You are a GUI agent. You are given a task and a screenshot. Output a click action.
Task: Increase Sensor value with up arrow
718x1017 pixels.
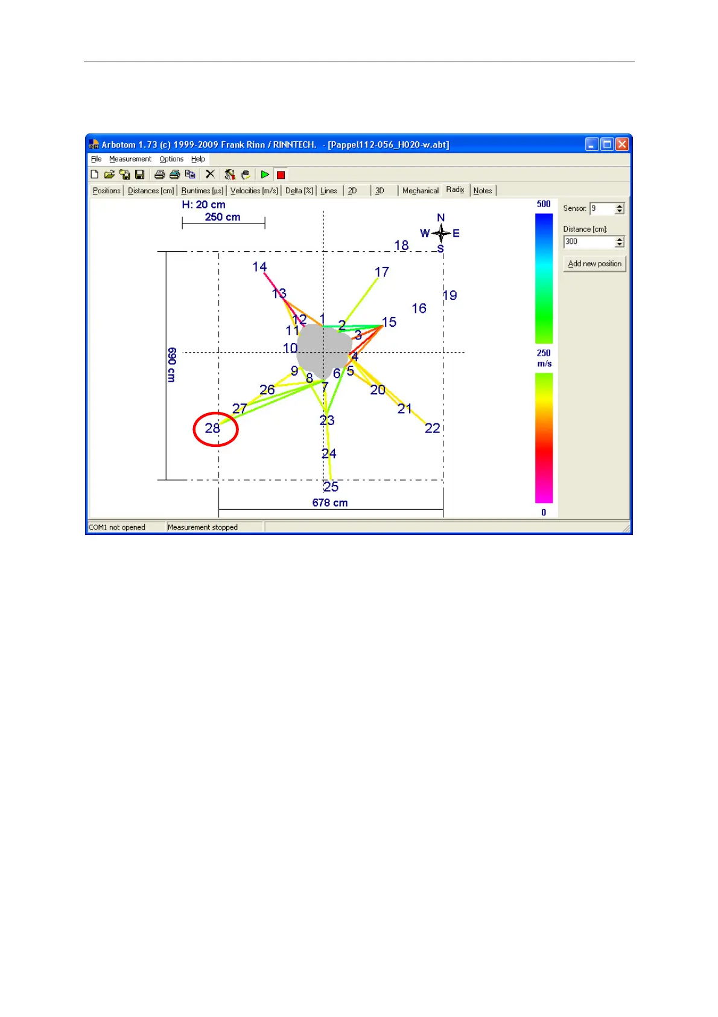[x=620, y=206]
